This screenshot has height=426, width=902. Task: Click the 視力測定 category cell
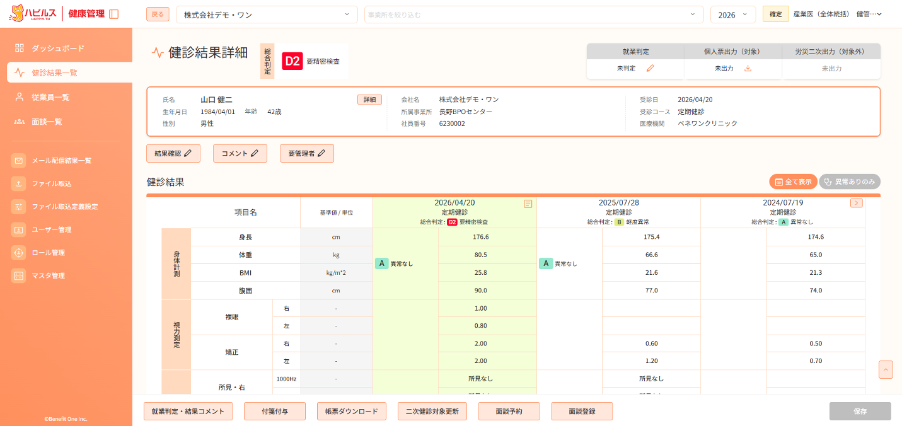point(176,335)
